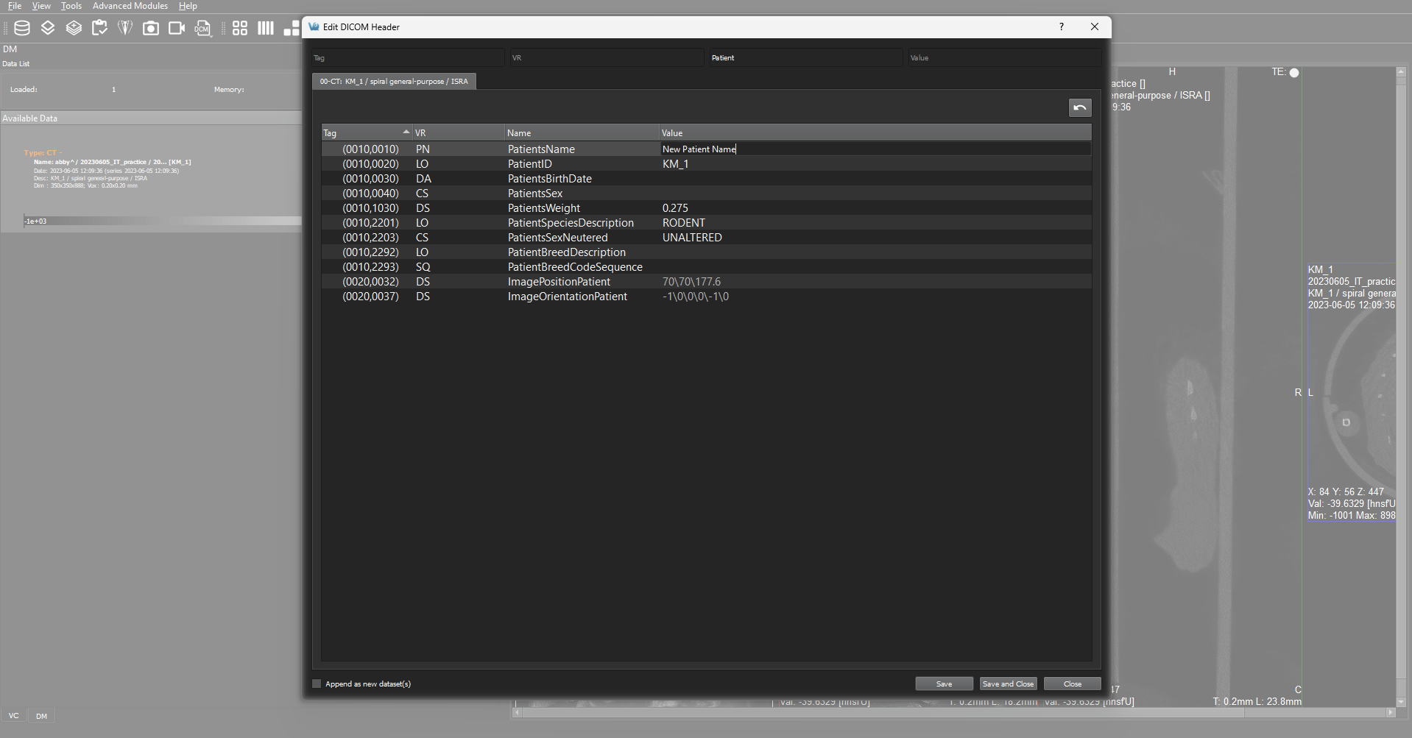Click the PatientsSexNeutered value UNALTERED
The image size is (1412, 738).
point(692,238)
